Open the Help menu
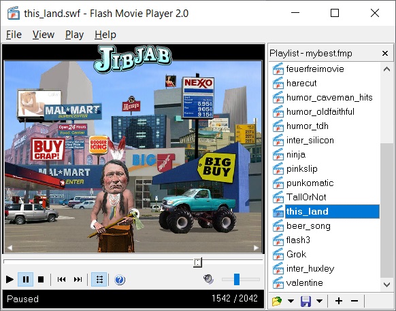 (105, 35)
